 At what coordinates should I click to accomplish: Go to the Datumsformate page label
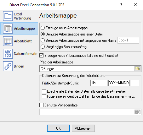click(x=26, y=54)
